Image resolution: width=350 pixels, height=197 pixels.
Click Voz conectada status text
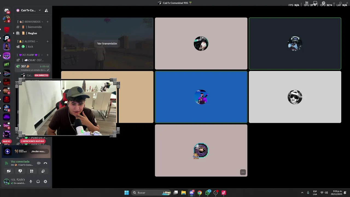pyautogui.click(x=20, y=161)
